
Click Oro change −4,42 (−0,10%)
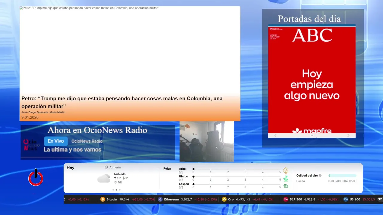(x=263, y=199)
